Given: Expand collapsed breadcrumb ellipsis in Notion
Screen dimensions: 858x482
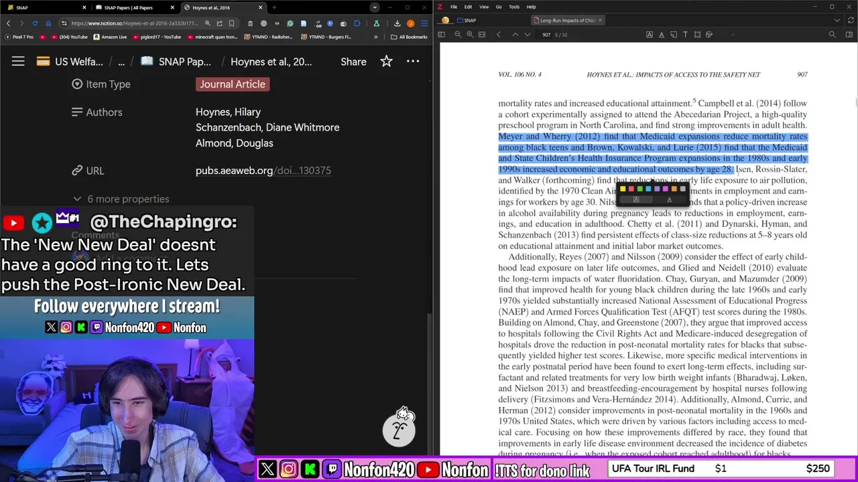Looking at the screenshot, I should (x=121, y=62).
